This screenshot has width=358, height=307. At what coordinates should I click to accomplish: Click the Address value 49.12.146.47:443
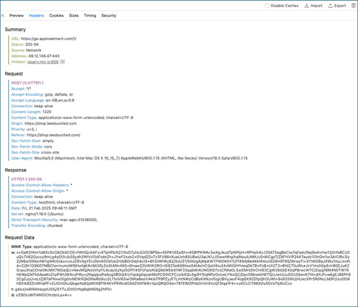[x=44, y=56]
